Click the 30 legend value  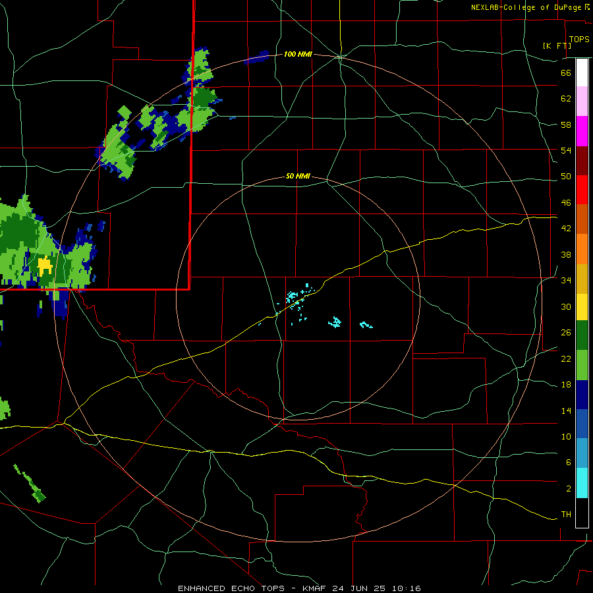(x=566, y=306)
